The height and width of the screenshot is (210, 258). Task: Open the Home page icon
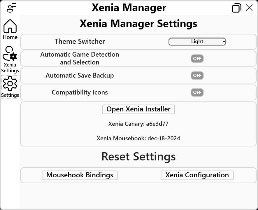point(10,26)
